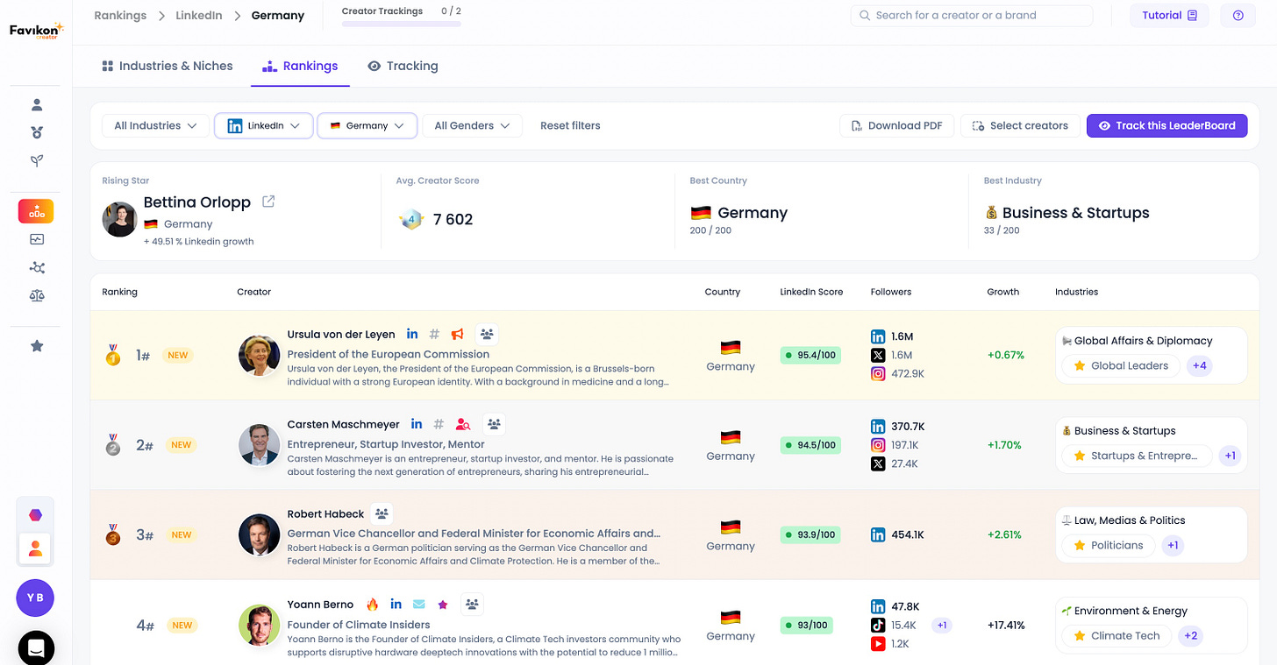This screenshot has height=665, width=1277.
Task: Click Robert Habeck's group icon
Action: (x=381, y=513)
